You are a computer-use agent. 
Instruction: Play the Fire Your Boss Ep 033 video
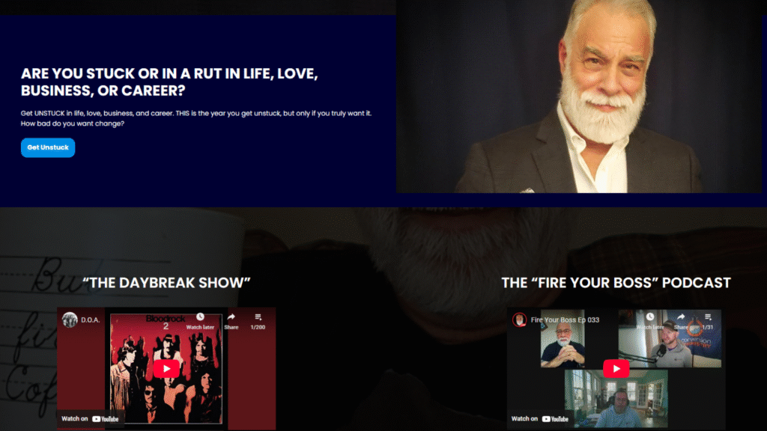[x=616, y=369]
